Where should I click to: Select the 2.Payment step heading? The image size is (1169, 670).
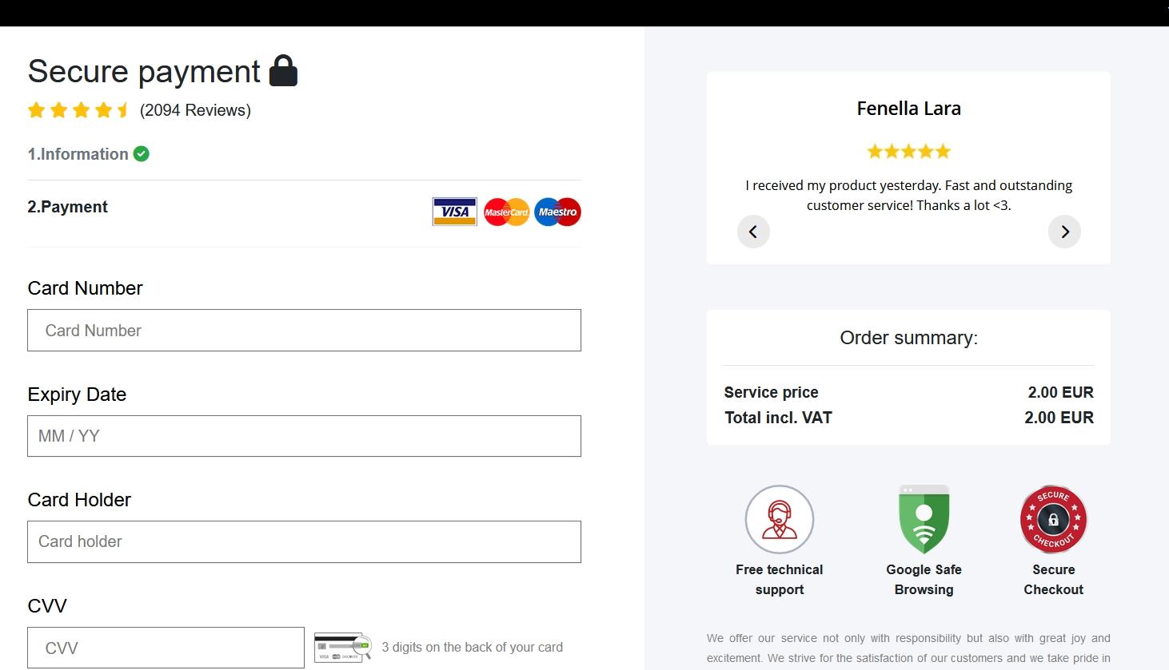tap(68, 207)
